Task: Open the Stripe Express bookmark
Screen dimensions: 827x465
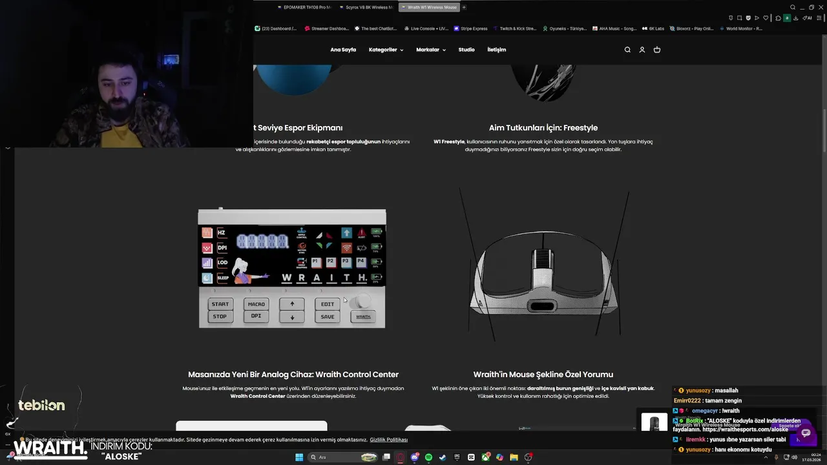Action: [471, 28]
